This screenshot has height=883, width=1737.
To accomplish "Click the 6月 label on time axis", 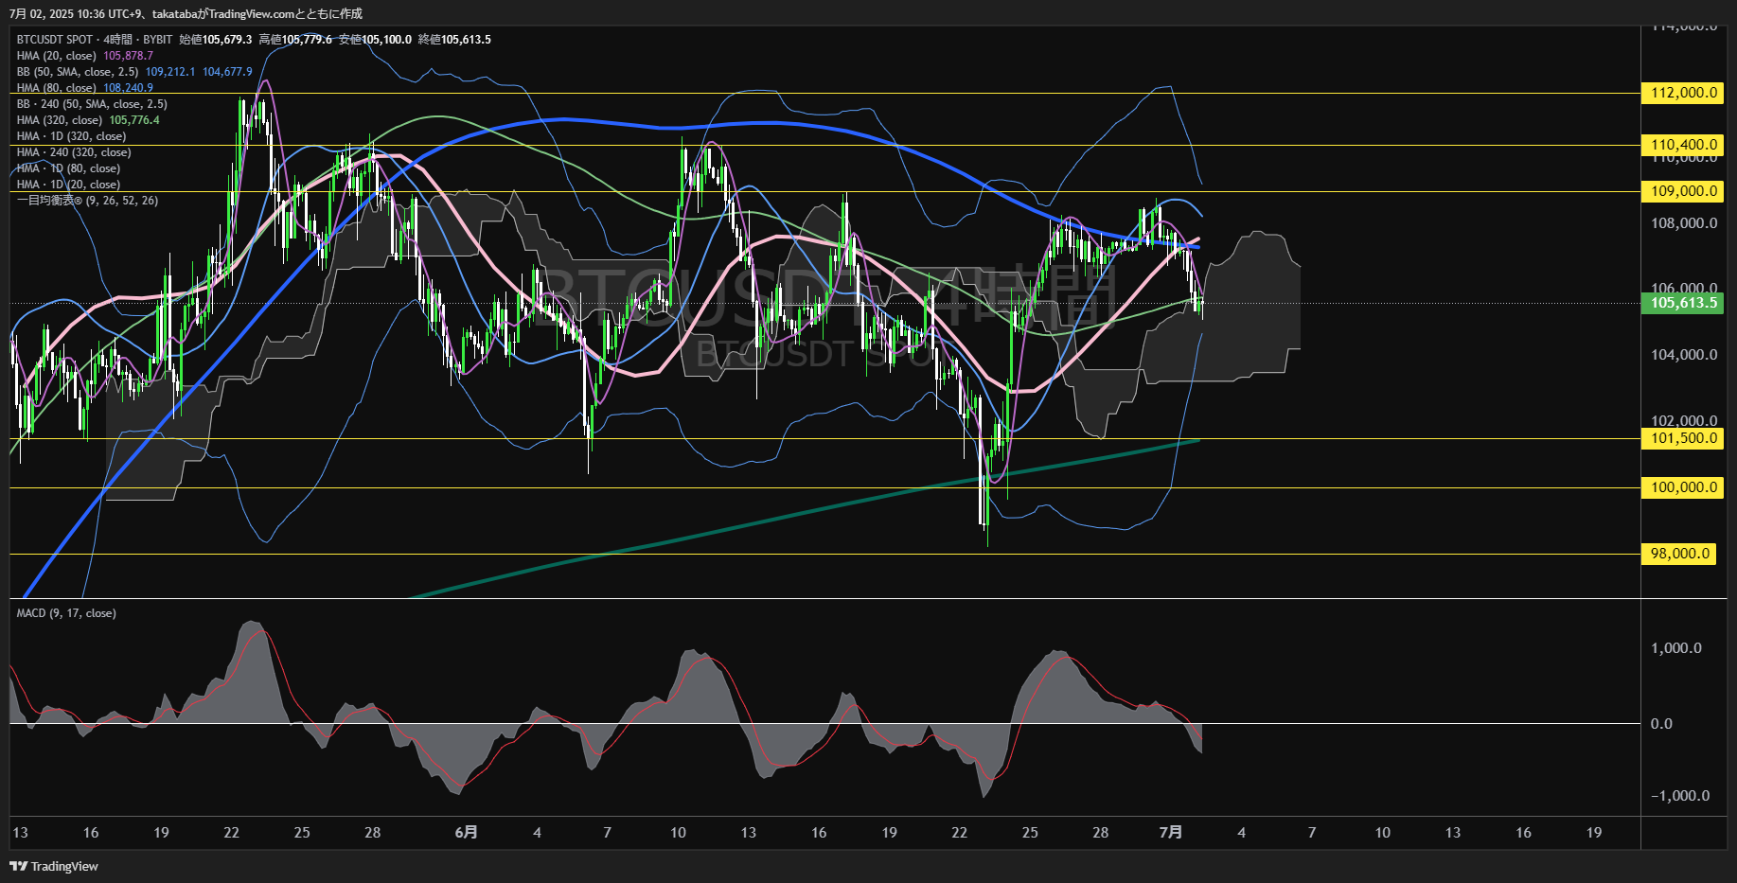I will click(x=466, y=833).
